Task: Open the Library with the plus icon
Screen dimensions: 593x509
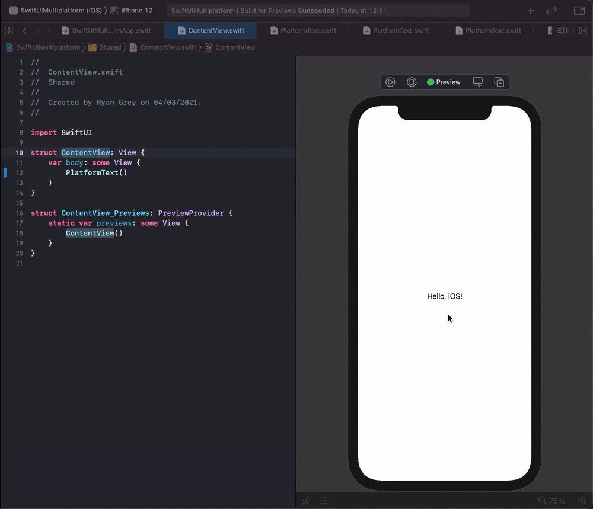Action: point(530,10)
